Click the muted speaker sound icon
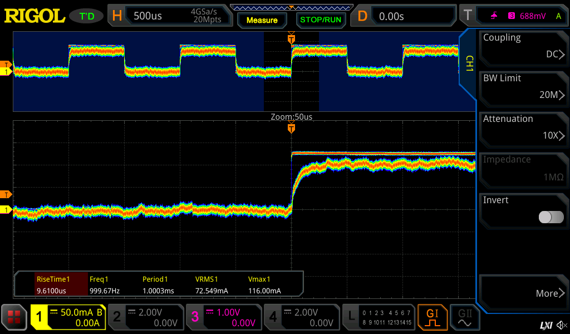The image size is (570, 334). click(x=561, y=325)
